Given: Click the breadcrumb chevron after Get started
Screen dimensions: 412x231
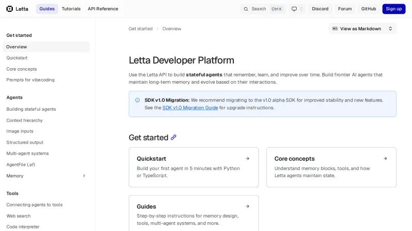Looking at the screenshot, I should [158, 29].
